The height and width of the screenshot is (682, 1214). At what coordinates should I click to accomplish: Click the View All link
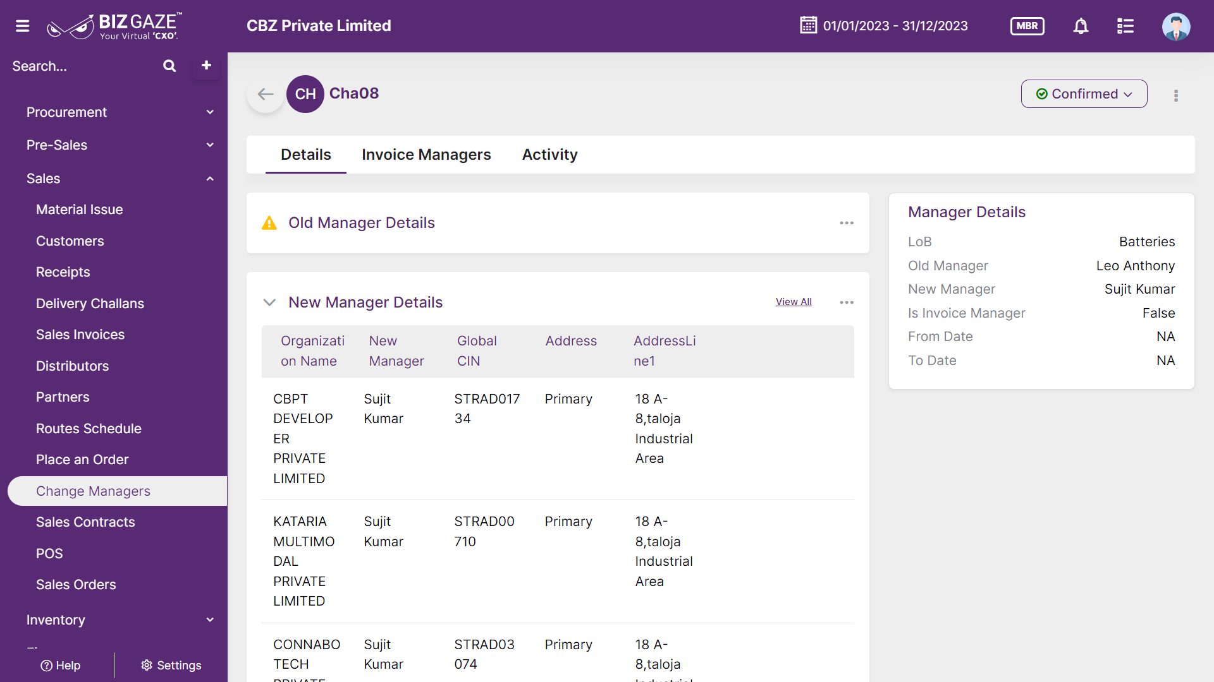(x=794, y=302)
